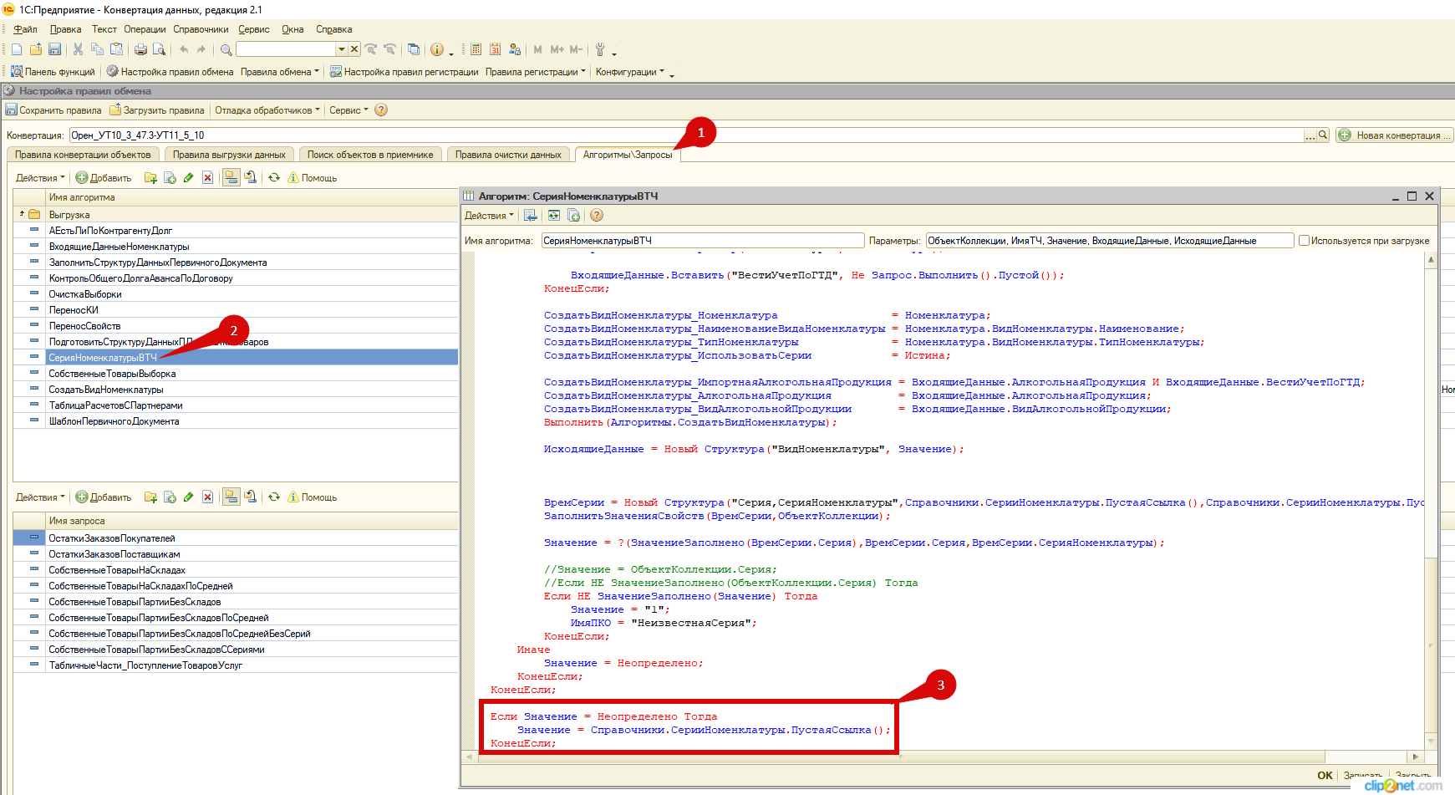Click the print preview icon
The image size is (1455, 795).
[x=159, y=49]
